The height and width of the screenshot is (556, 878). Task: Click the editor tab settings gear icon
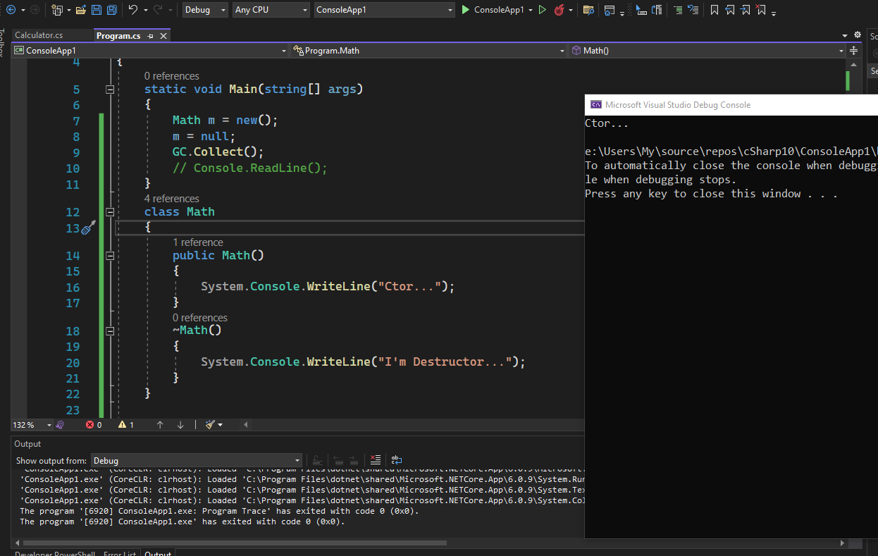click(858, 35)
